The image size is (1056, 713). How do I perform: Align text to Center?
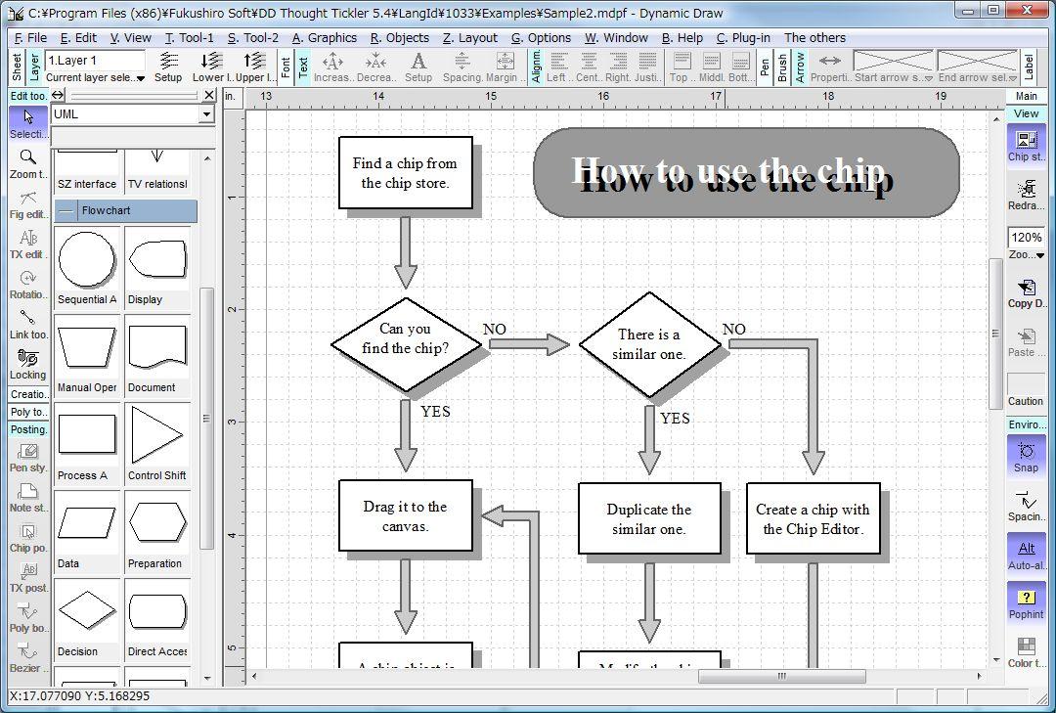[x=589, y=67]
